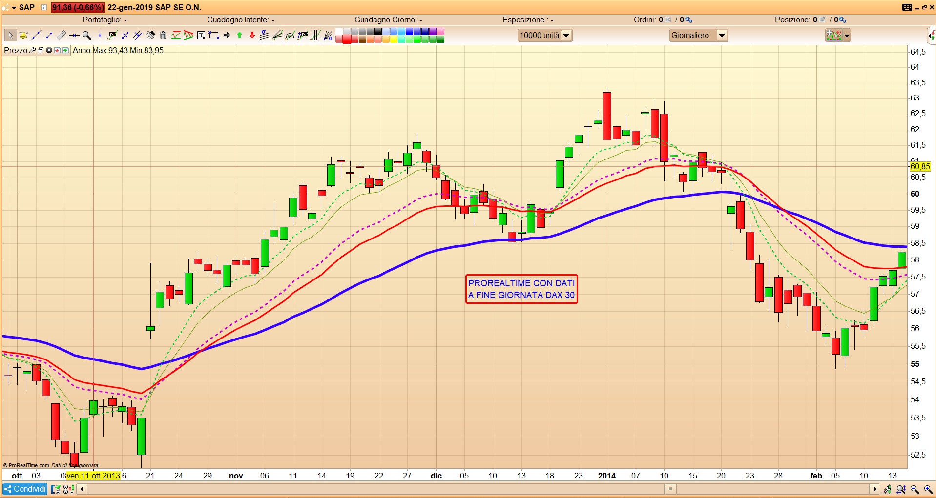Viewport: 936px width, 498px height.
Task: Open Posizione settings gear icon
Action: click(x=842, y=20)
